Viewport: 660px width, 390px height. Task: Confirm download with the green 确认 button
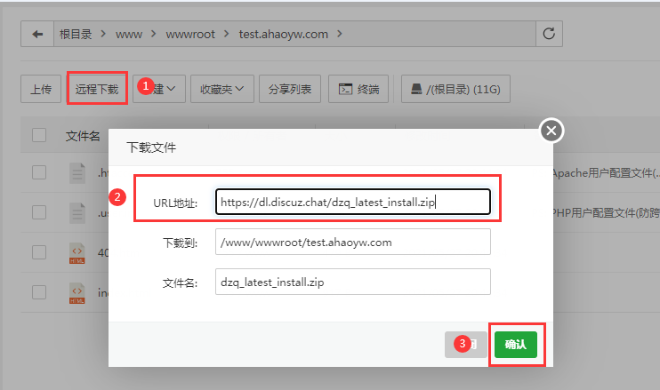515,344
